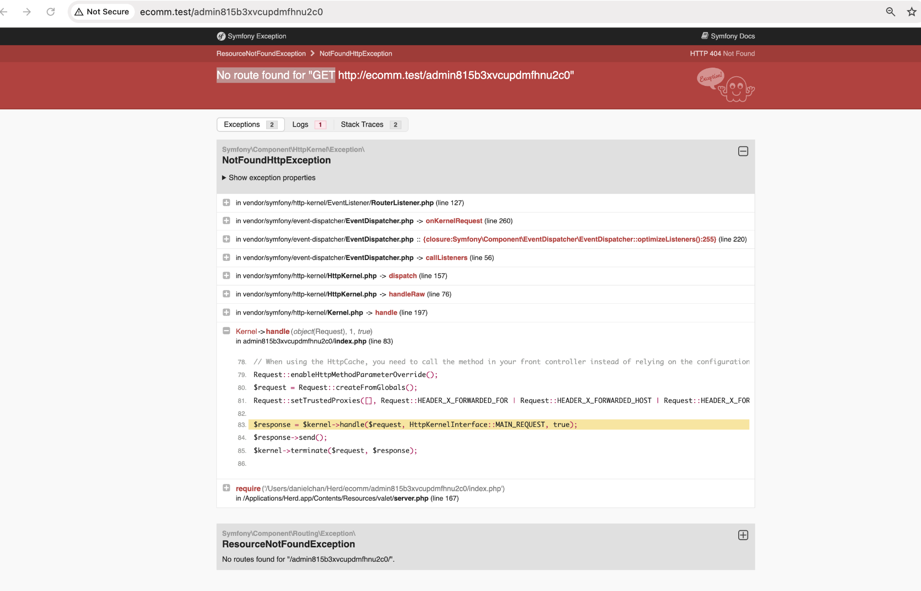Collapse the Kernel->handle trace with minus icon
The width and height of the screenshot is (921, 591).
[226, 331]
